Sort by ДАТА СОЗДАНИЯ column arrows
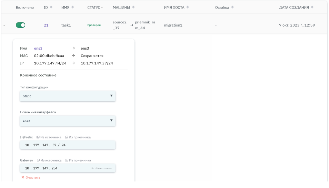 click(312, 7)
